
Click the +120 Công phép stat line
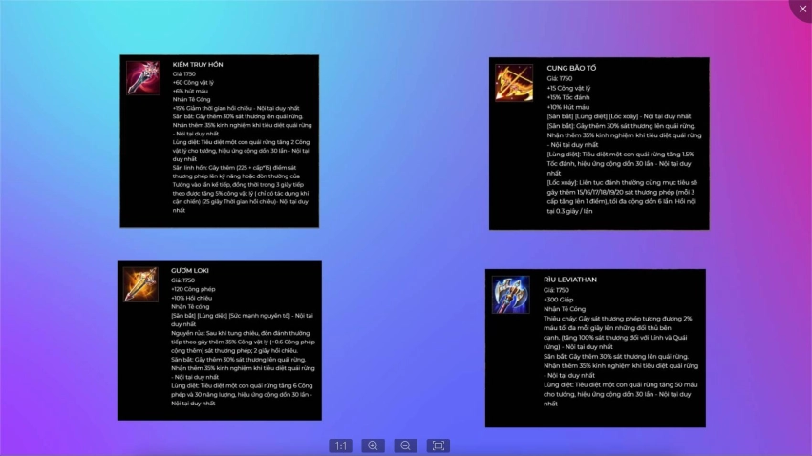pos(194,289)
